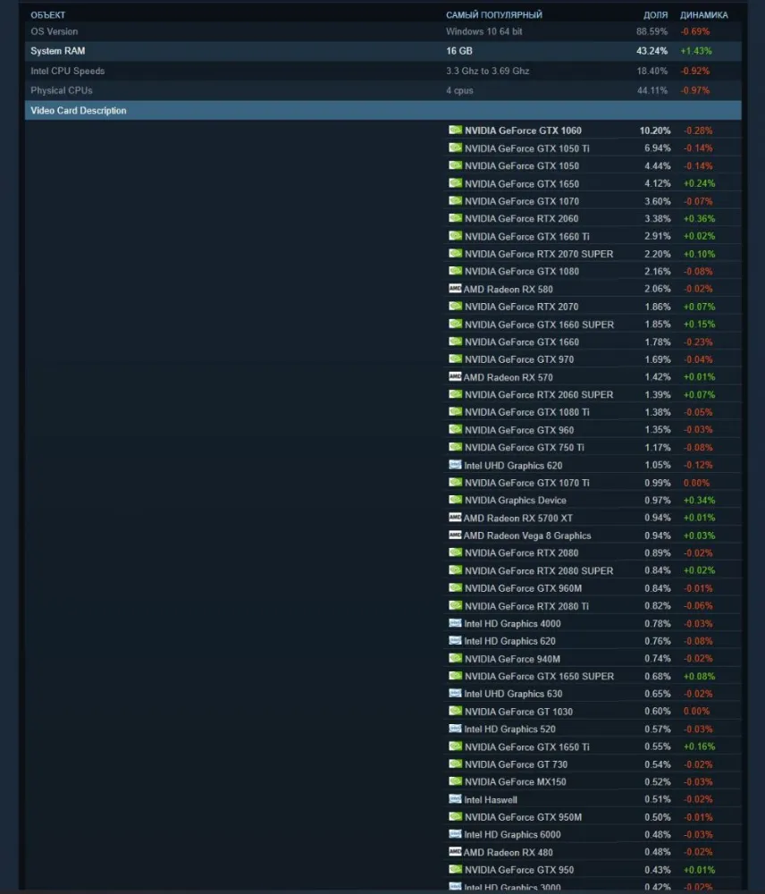Click the AMD logo beside Radeon RX 580
The width and height of the screenshot is (765, 894).
455,289
